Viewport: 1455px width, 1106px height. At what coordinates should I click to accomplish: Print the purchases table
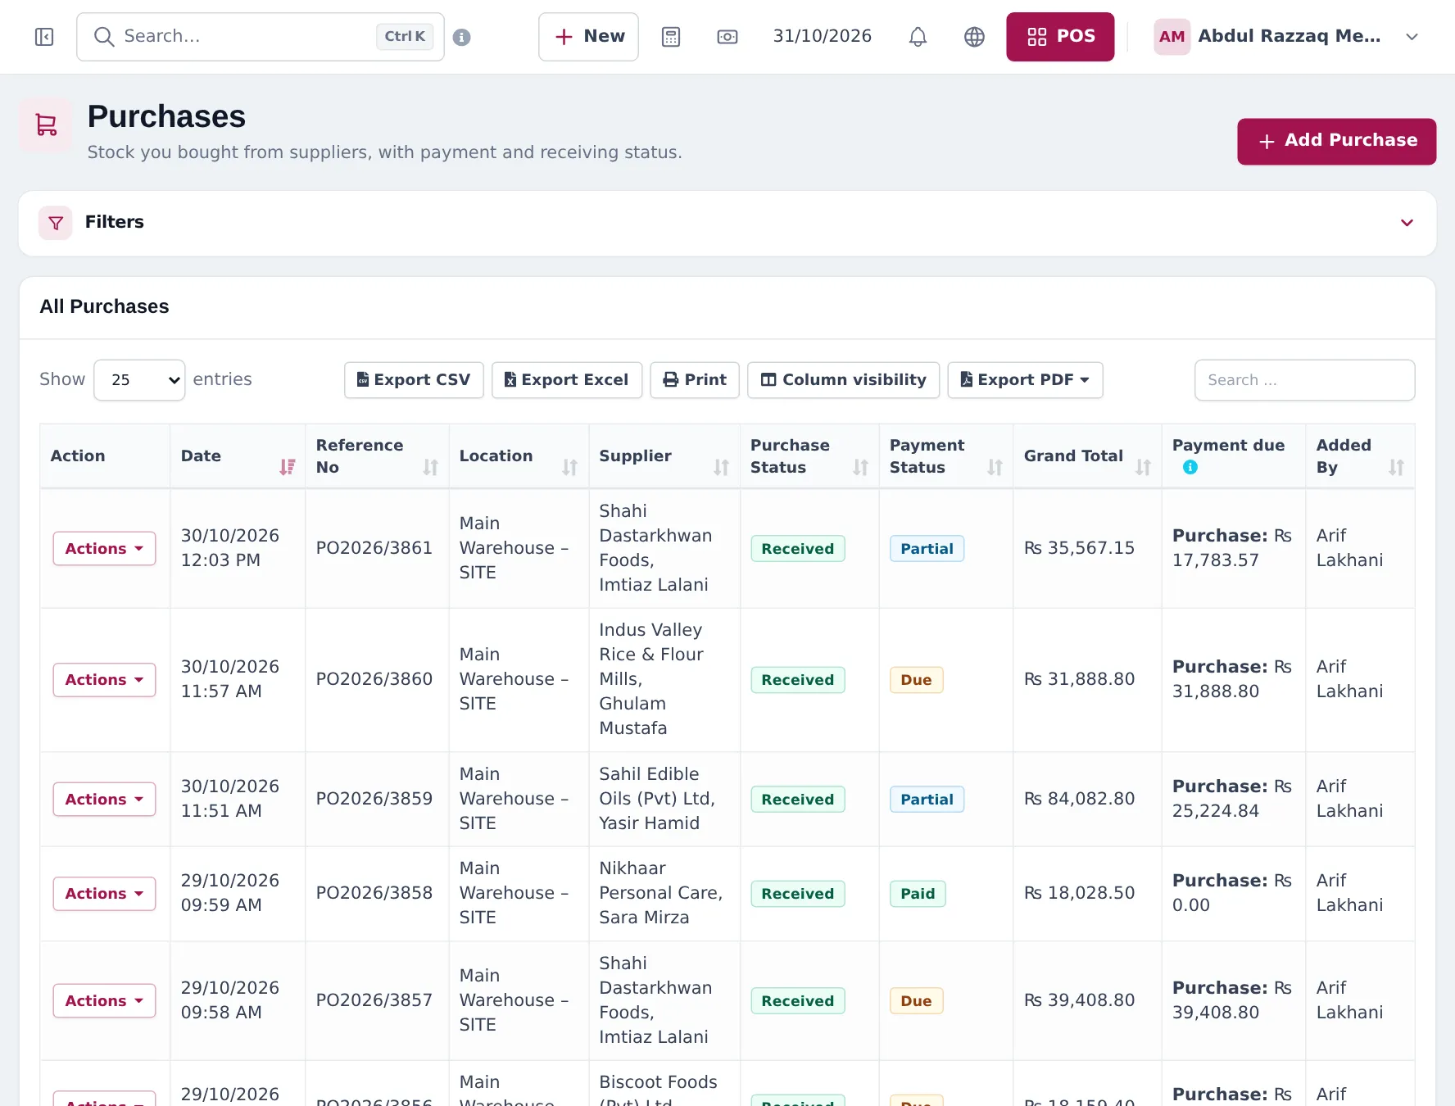(x=695, y=380)
